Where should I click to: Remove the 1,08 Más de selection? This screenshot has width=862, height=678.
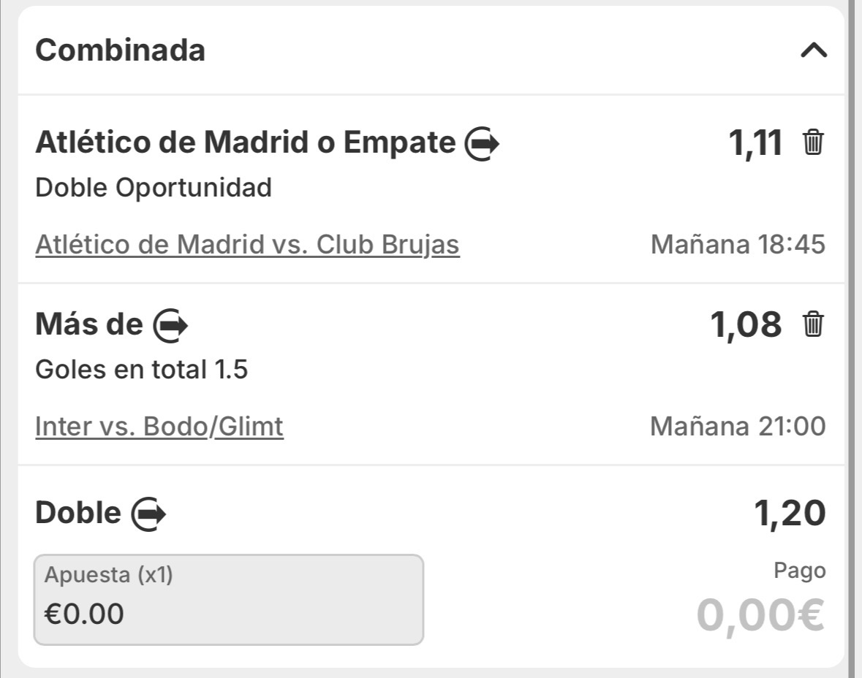pyautogui.click(x=813, y=324)
